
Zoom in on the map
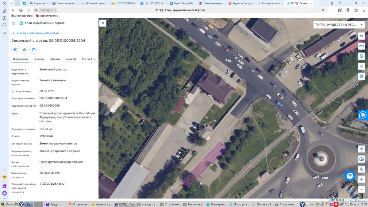(x=362, y=179)
